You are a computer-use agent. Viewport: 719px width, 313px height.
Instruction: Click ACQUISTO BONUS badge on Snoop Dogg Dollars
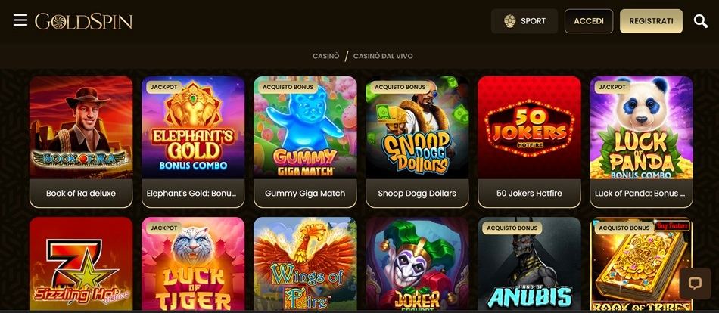click(400, 87)
